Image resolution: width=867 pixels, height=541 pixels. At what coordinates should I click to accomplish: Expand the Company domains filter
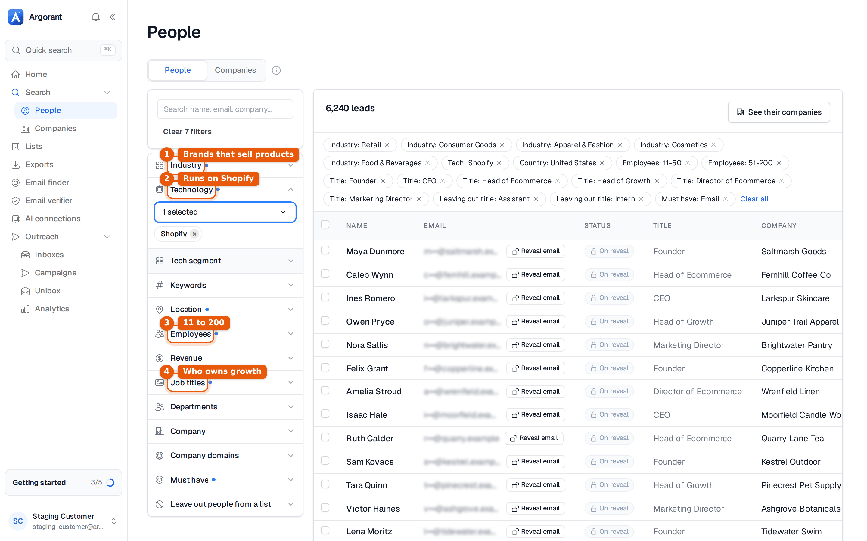(225, 455)
